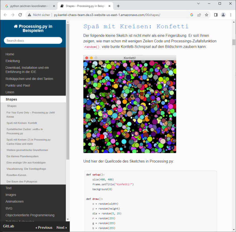Viewport: 236px width, 232px height.
Task: Close the Shapes - Processing.py tab
Action: click(110, 6)
